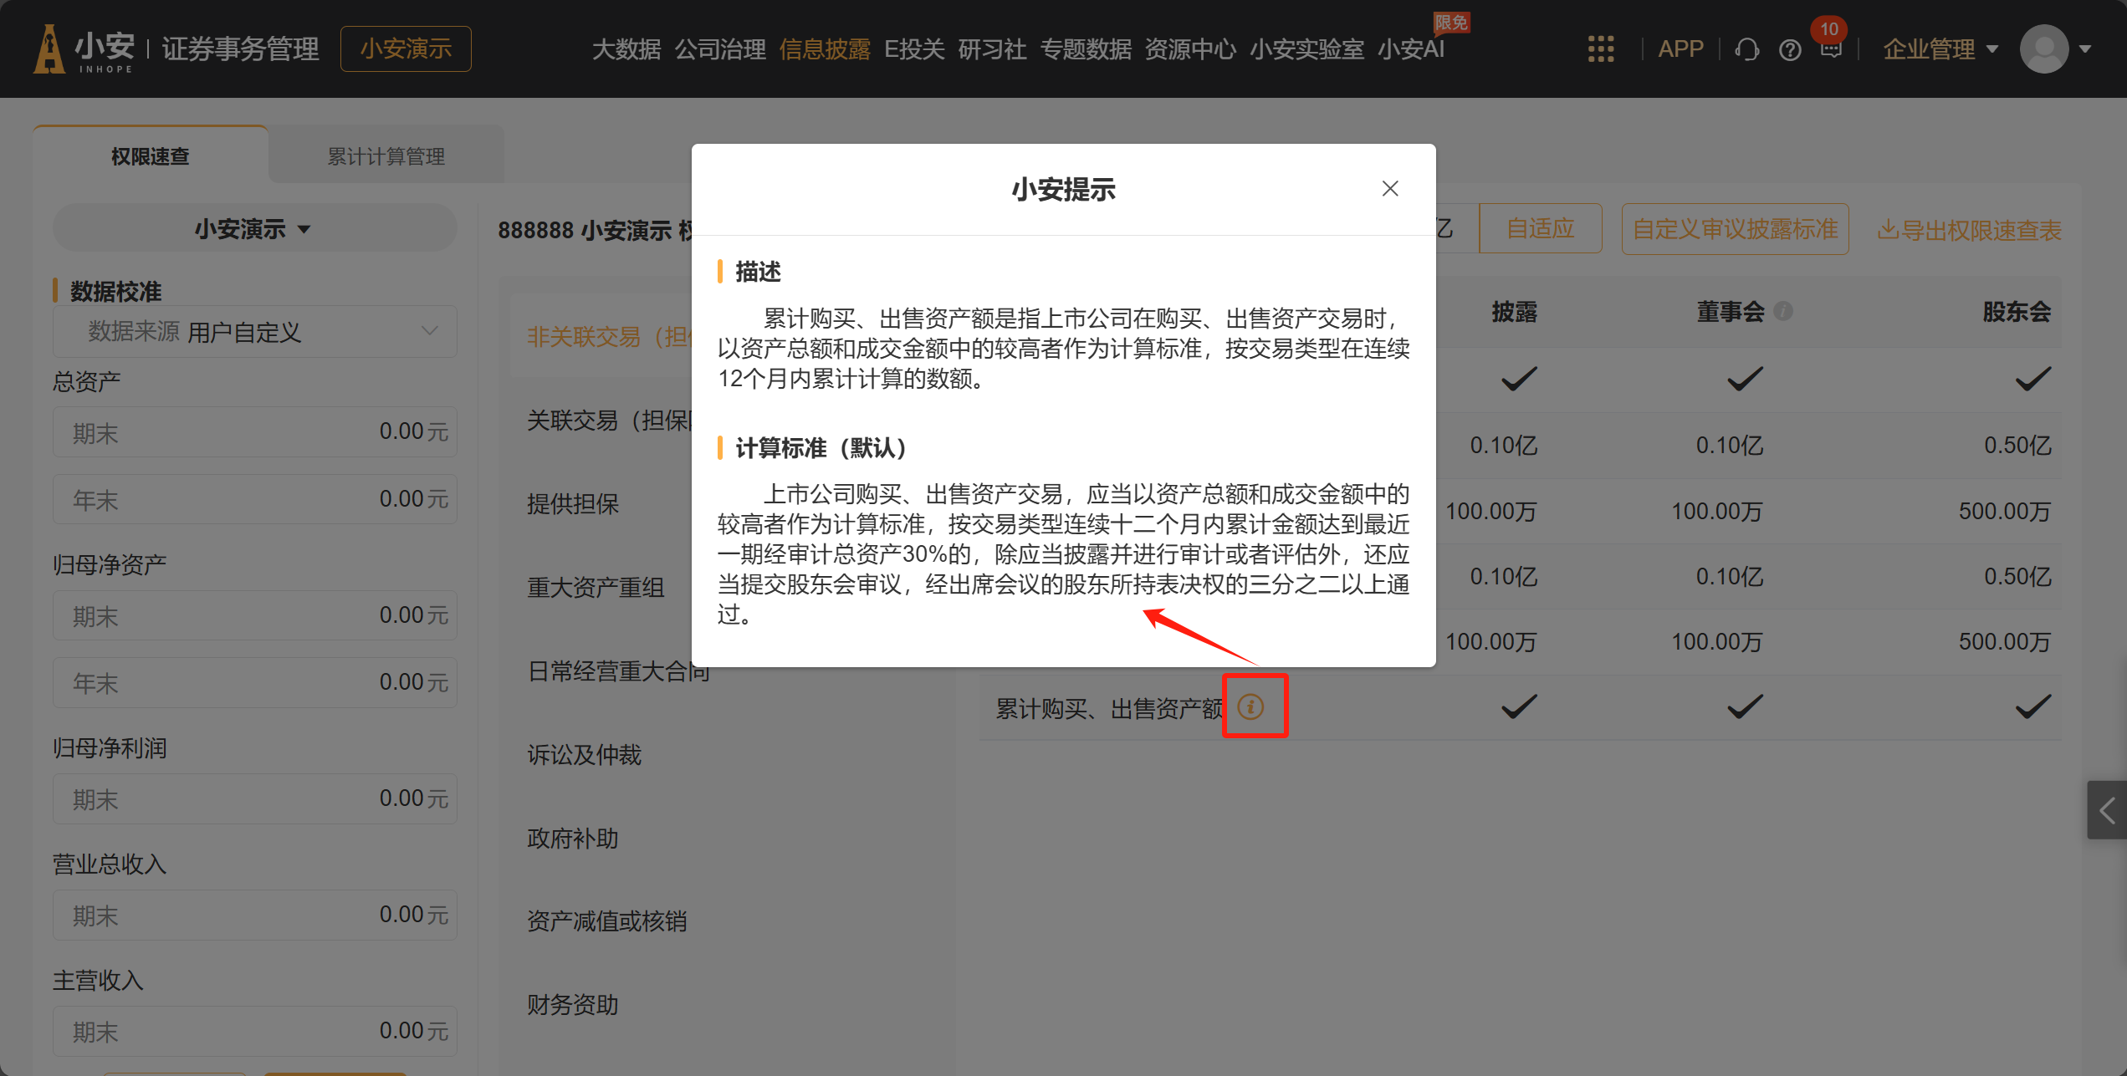Click 自定义审议披露标准 button
The height and width of the screenshot is (1076, 2127).
1734,229
